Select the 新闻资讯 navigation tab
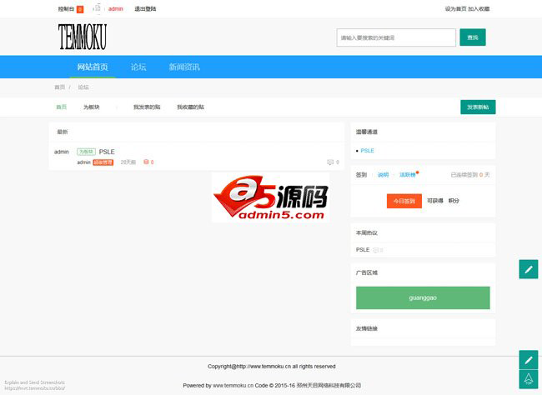The width and height of the screenshot is (542, 395). click(184, 67)
